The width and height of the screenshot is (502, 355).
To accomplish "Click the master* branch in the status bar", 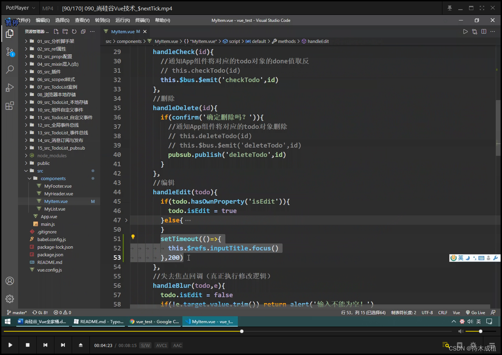I will pyautogui.click(x=17, y=312).
